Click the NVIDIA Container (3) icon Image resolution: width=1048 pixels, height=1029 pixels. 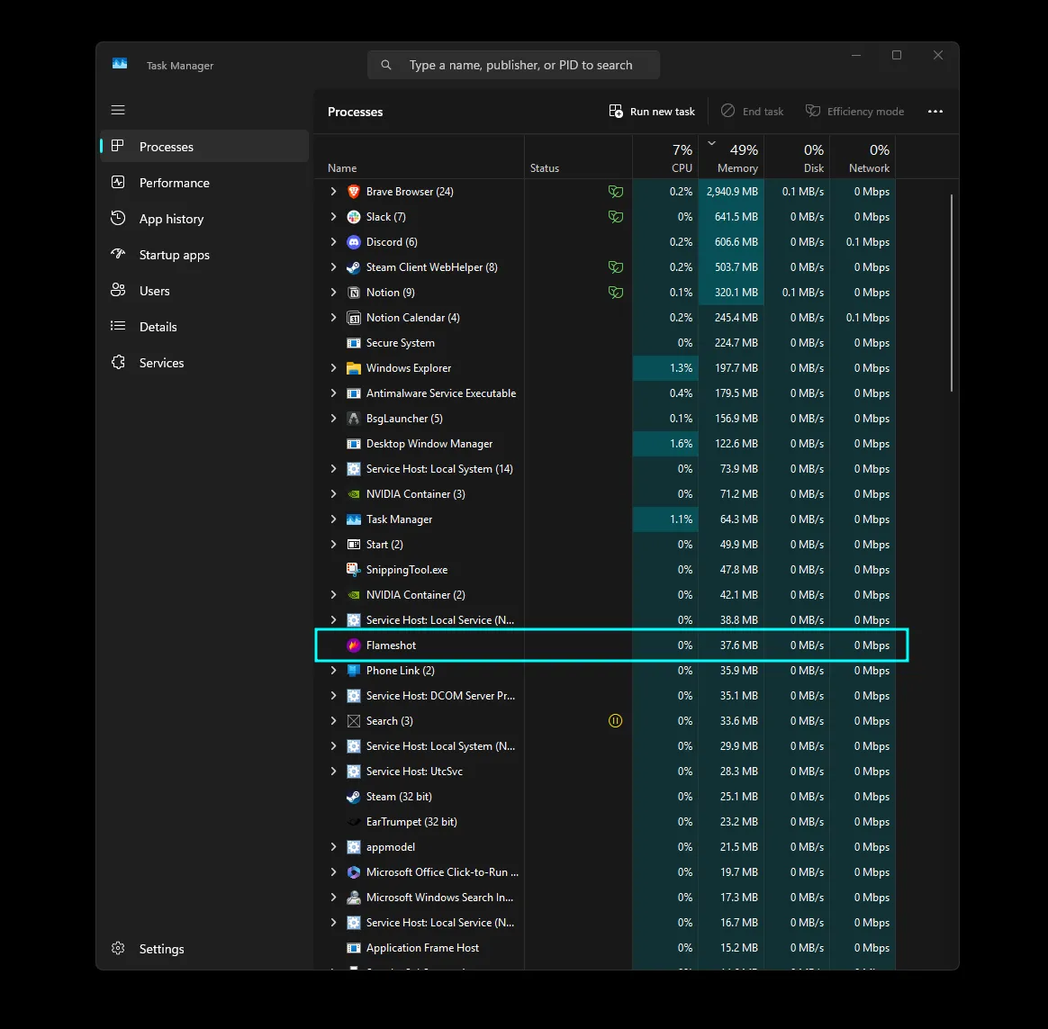coord(354,494)
